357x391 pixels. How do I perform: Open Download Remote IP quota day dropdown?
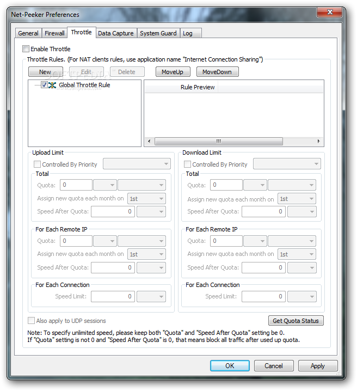click(x=297, y=254)
